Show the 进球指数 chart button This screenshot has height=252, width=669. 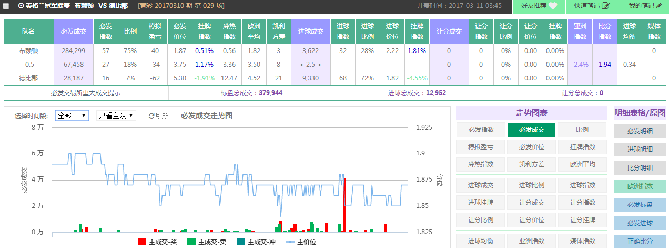pos(582,185)
